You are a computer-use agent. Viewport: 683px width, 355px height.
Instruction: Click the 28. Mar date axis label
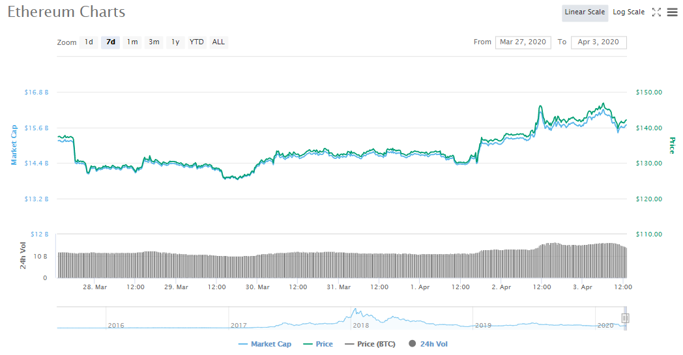tap(95, 287)
